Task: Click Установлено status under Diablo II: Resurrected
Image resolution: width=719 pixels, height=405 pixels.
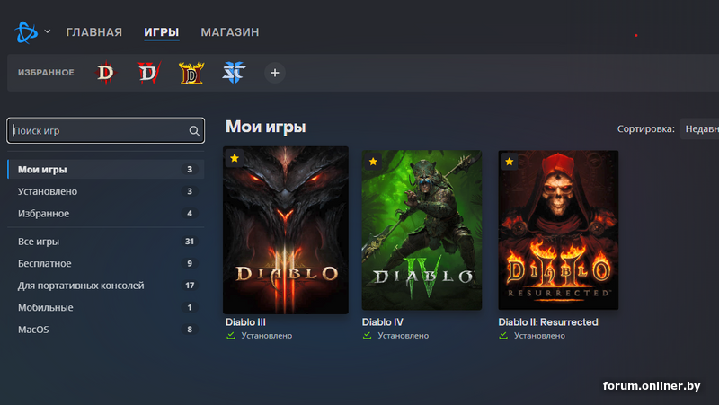Action: [x=539, y=336]
